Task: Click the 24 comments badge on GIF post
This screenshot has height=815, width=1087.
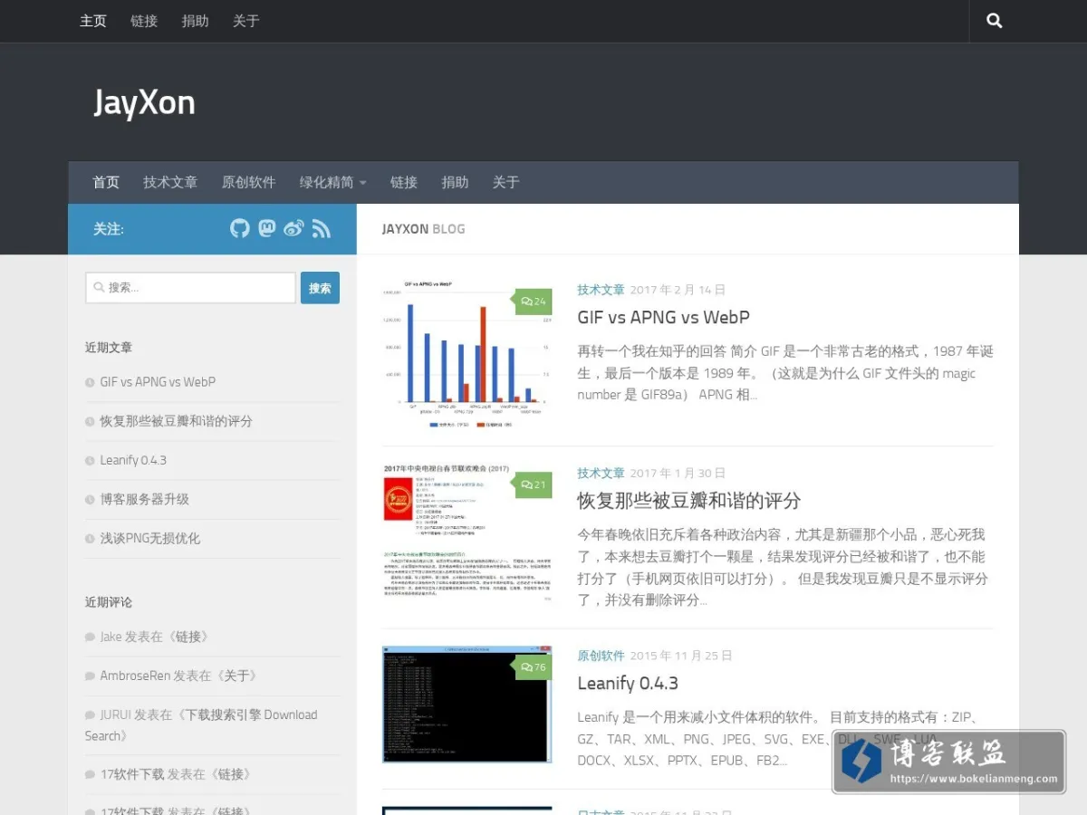Action: tap(534, 302)
